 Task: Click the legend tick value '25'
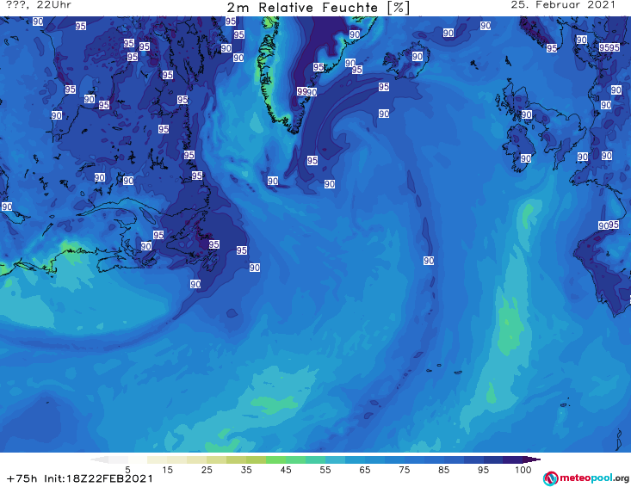[207, 470]
